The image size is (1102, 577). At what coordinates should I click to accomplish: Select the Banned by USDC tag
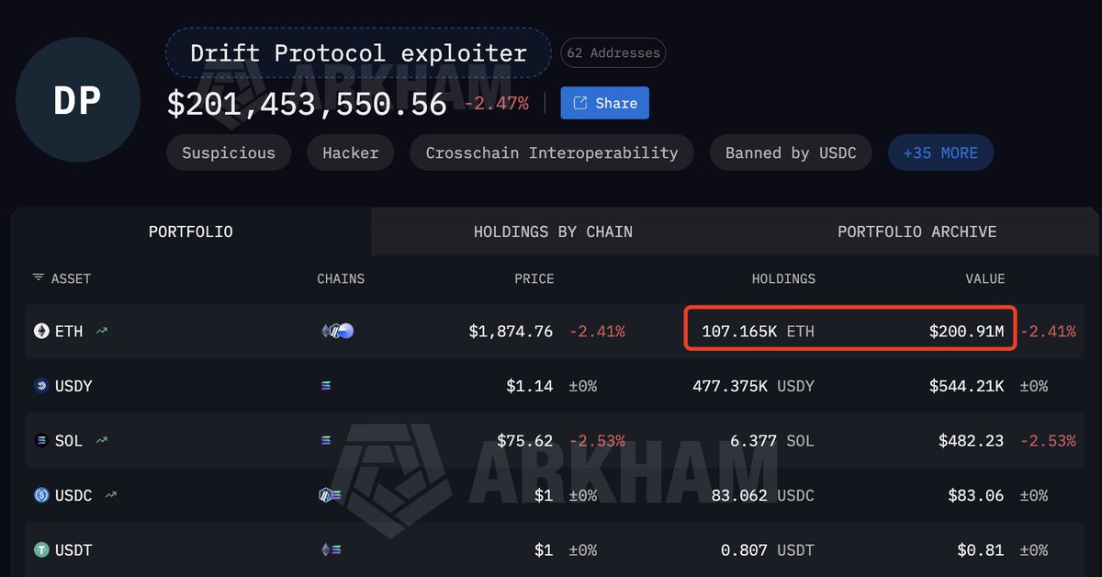(x=791, y=153)
